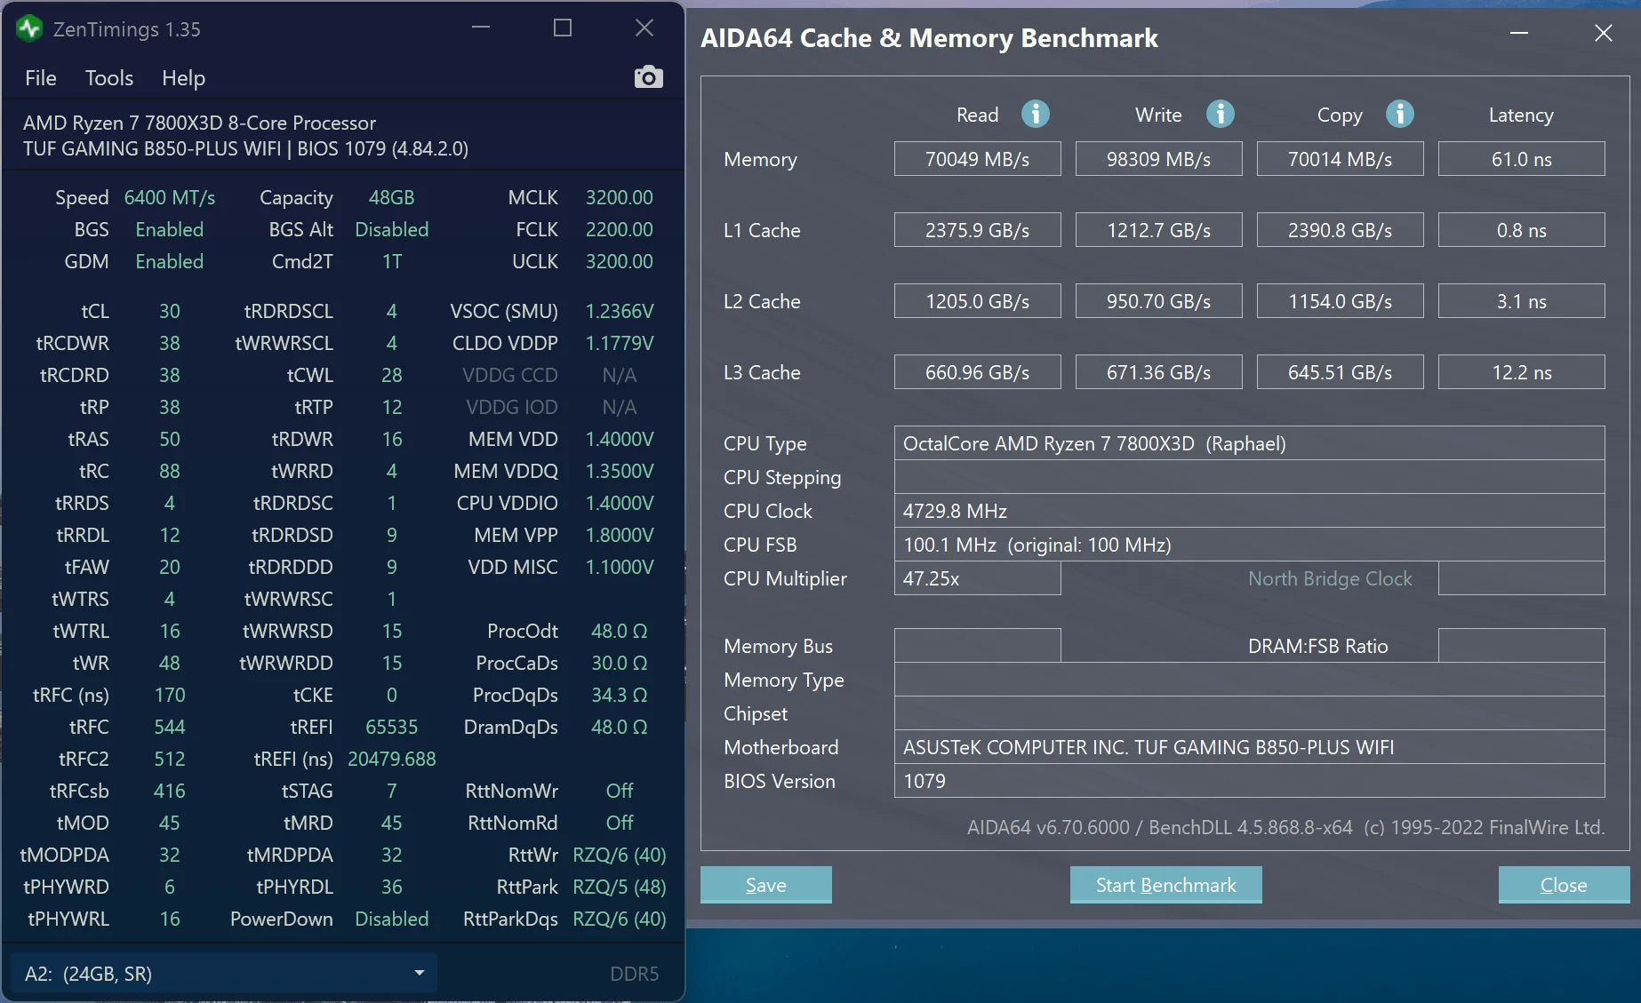Click the L1 Cache Copy value 2390.8 GB/s
The height and width of the screenshot is (1003, 1641).
[1341, 230]
